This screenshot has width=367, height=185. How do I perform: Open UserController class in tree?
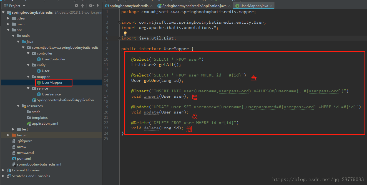pyautogui.click(x=54, y=59)
